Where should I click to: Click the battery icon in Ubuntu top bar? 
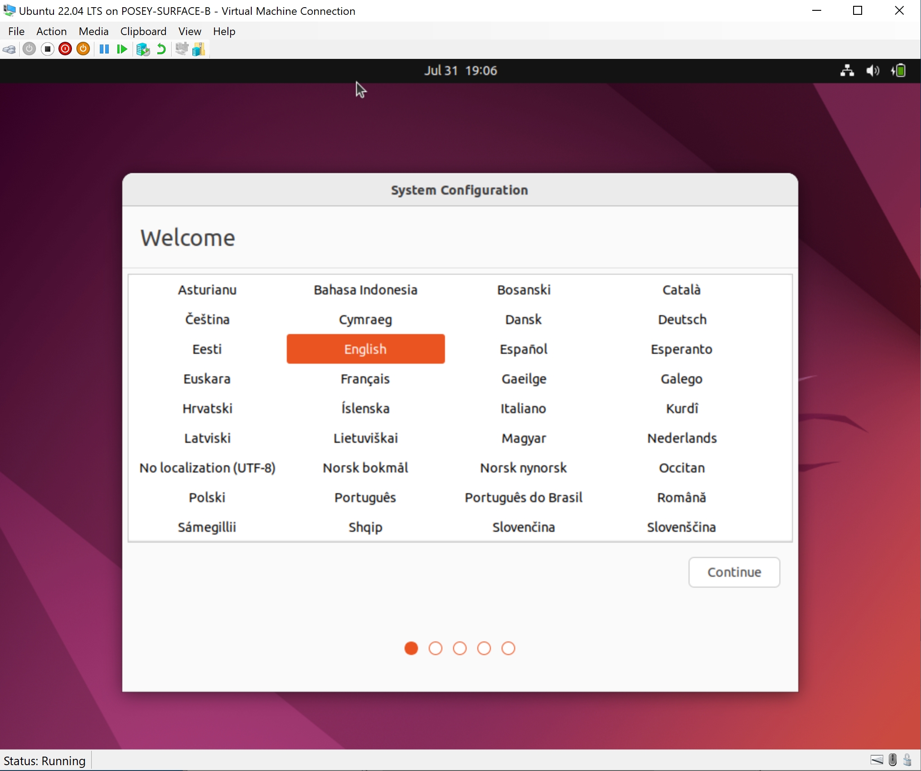click(899, 71)
